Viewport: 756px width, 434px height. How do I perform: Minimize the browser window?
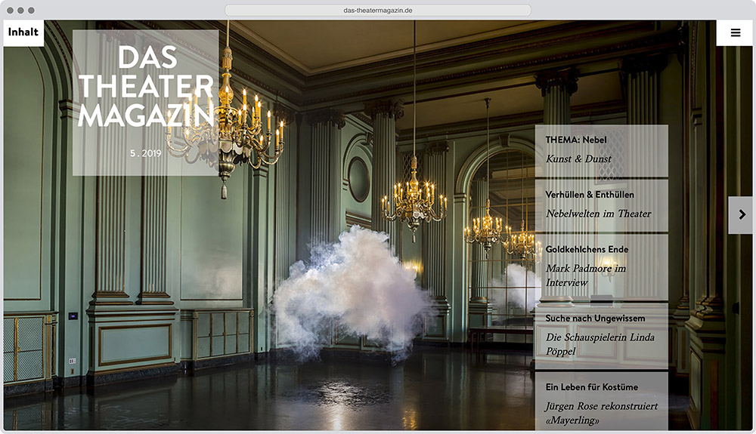coord(20,11)
